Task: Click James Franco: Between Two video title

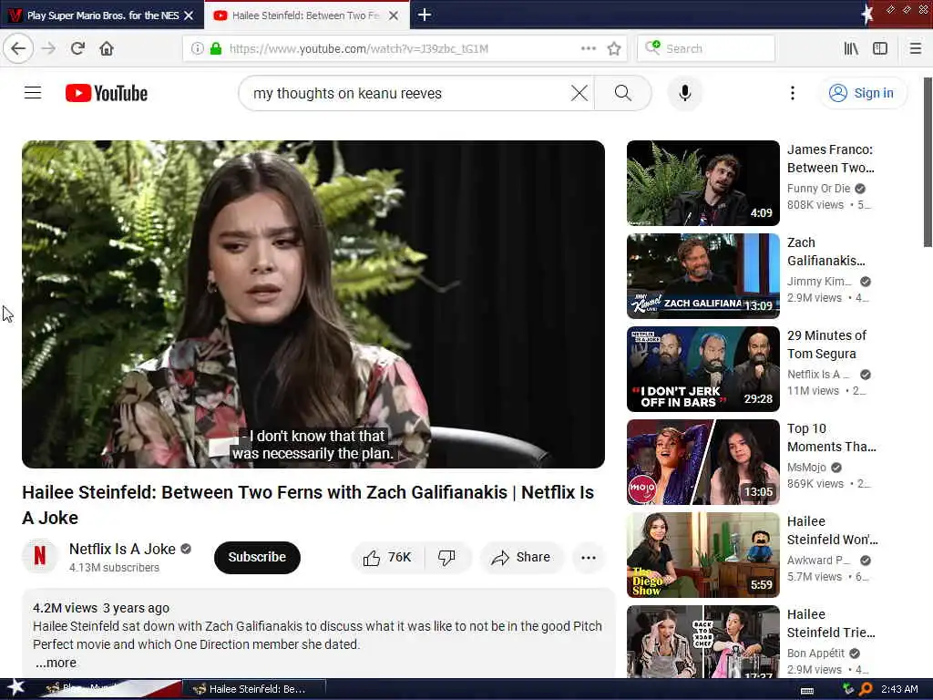Action: pos(831,159)
